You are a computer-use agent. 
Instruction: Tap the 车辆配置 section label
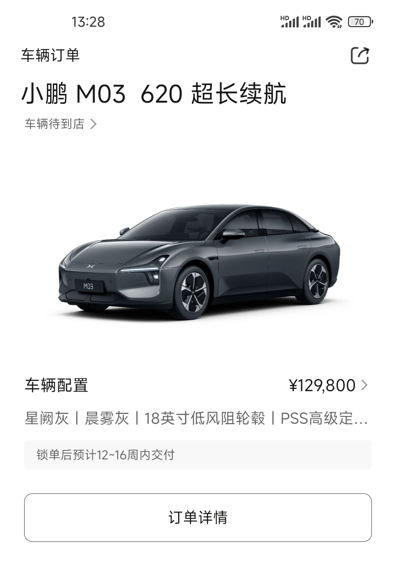(56, 385)
